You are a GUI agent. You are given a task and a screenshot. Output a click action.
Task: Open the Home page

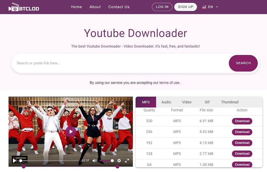(76, 7)
